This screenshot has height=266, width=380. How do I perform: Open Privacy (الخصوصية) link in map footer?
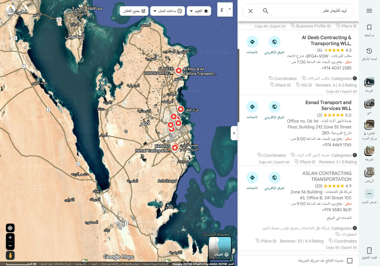coord(81,264)
